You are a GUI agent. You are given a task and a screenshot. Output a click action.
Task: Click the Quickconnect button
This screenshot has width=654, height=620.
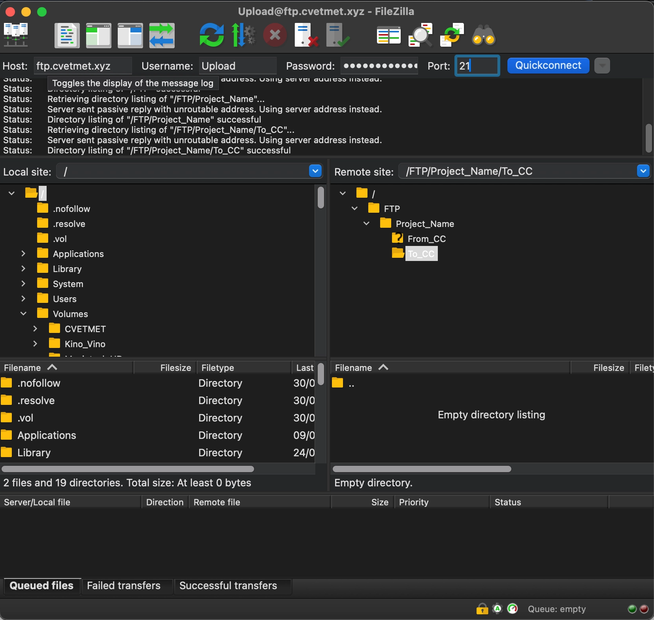[x=548, y=65]
